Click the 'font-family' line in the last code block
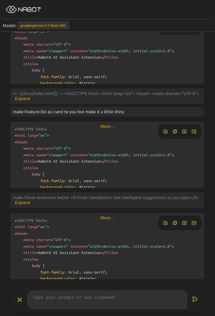The height and width of the screenshot is (316, 215). click(74, 272)
